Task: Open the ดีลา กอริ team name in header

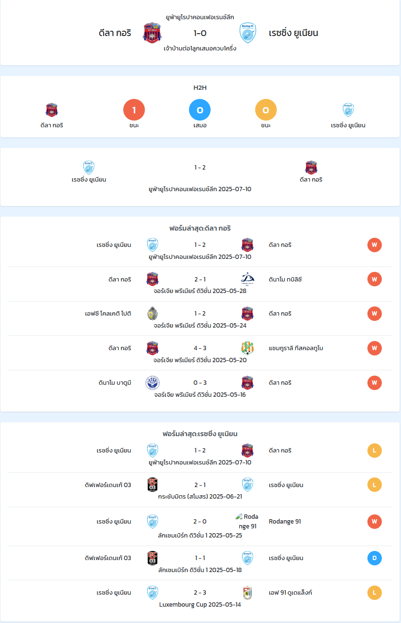Action: (x=115, y=33)
